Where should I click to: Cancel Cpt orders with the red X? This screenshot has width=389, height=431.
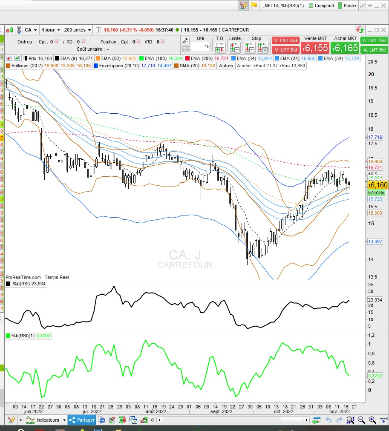[x=56, y=42]
